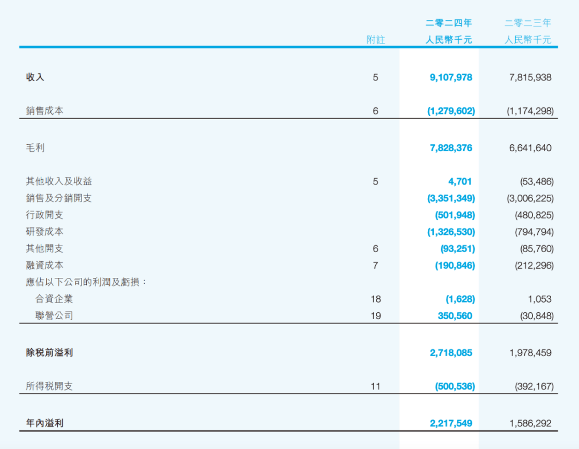Select the 附註 column header
This screenshot has height=449, width=579.
375,40
